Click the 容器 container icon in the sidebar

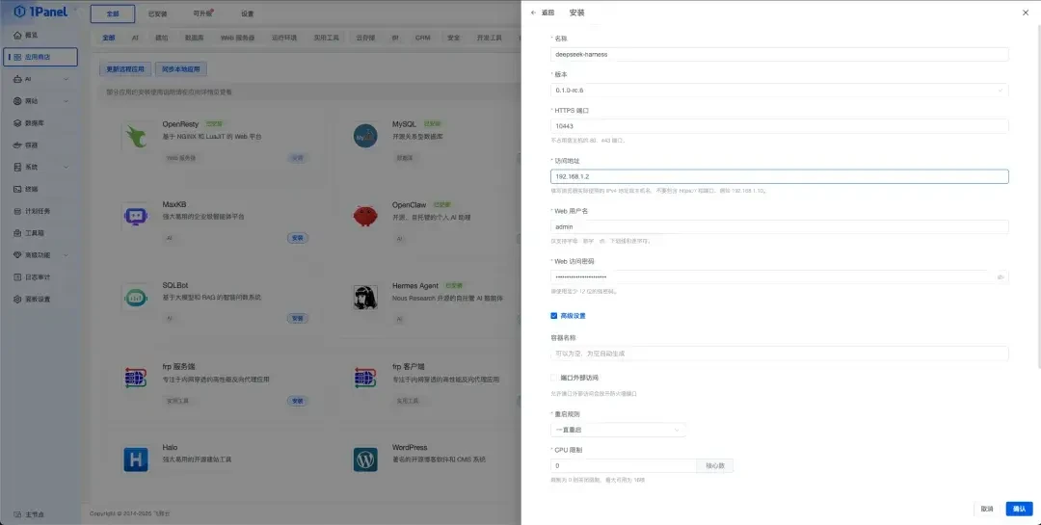click(17, 144)
